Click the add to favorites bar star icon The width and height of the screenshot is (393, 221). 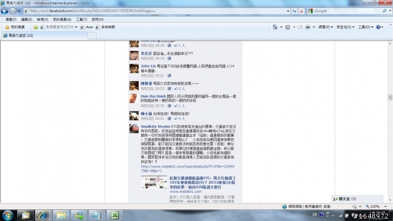(x=36, y=27)
